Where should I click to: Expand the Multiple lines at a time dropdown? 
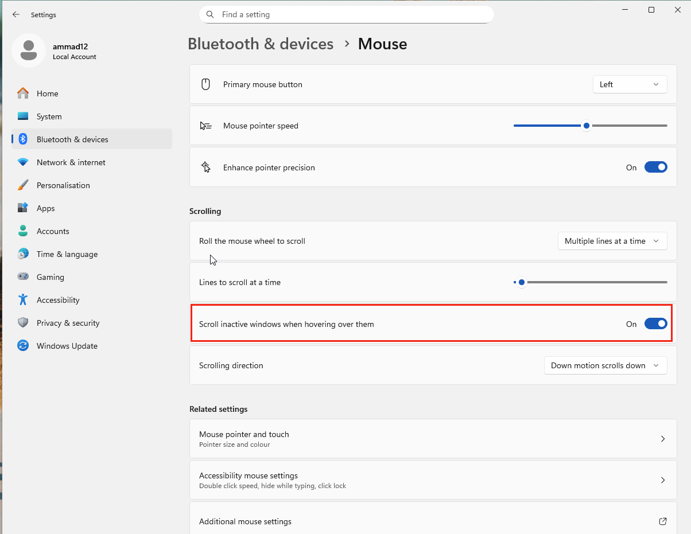point(612,241)
